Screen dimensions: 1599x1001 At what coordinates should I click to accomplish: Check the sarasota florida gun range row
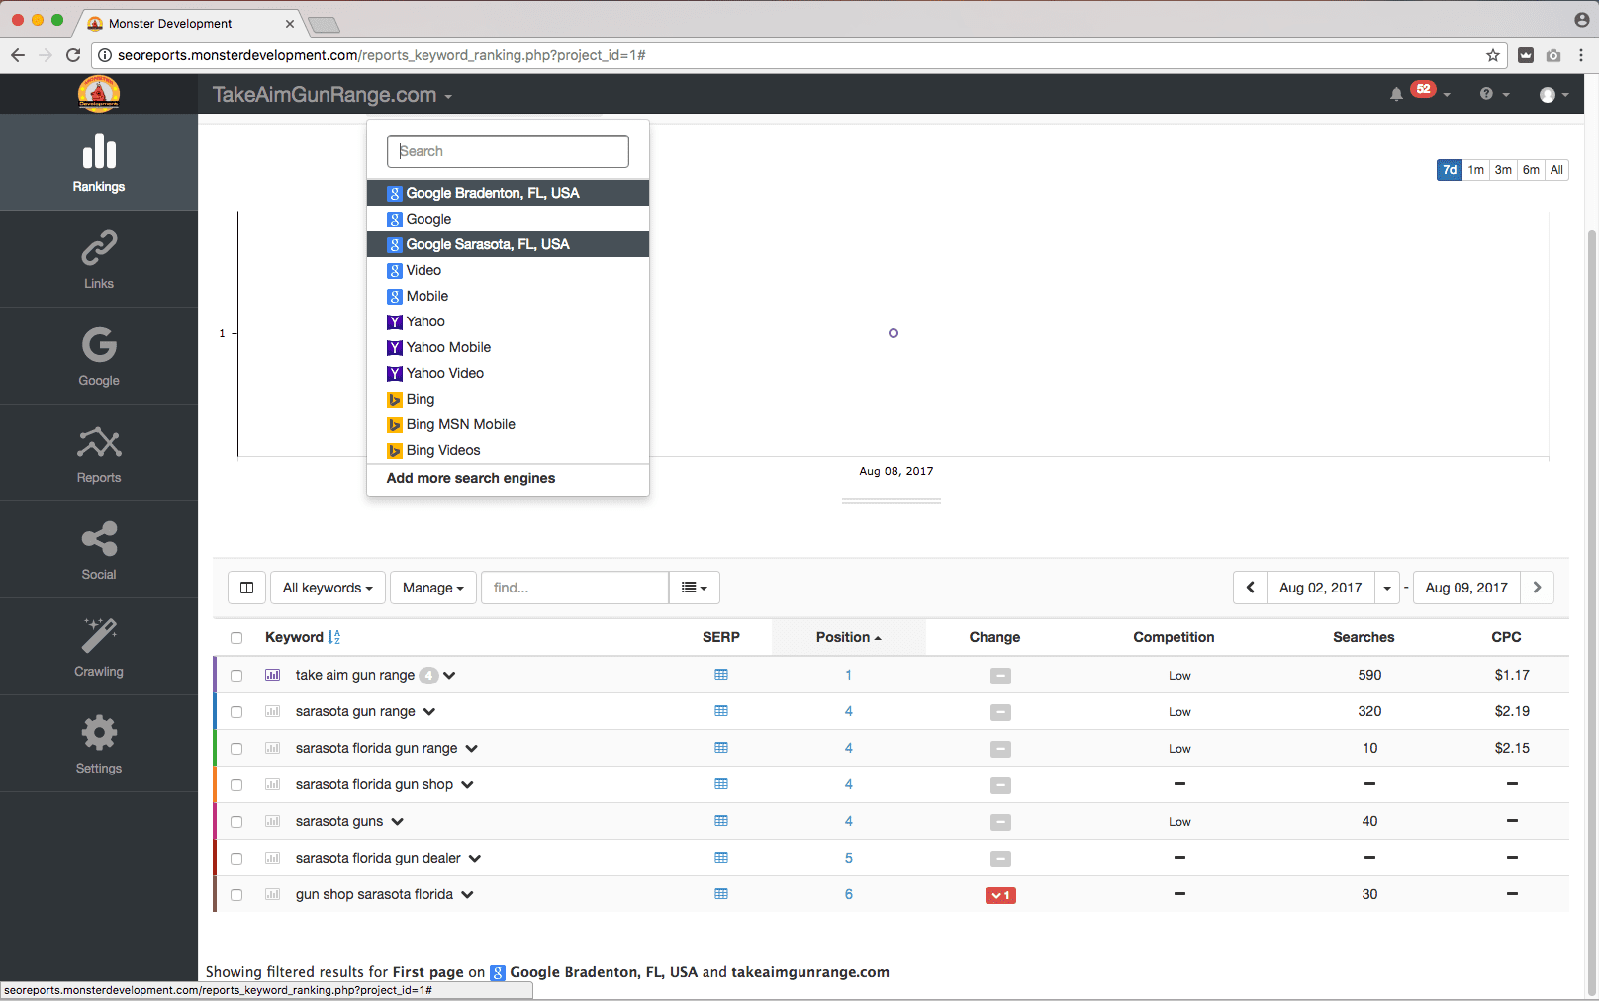[x=236, y=749]
